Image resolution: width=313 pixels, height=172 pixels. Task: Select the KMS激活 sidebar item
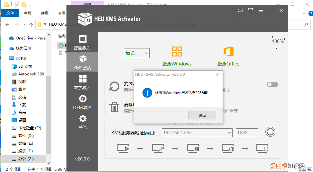coord(82,62)
